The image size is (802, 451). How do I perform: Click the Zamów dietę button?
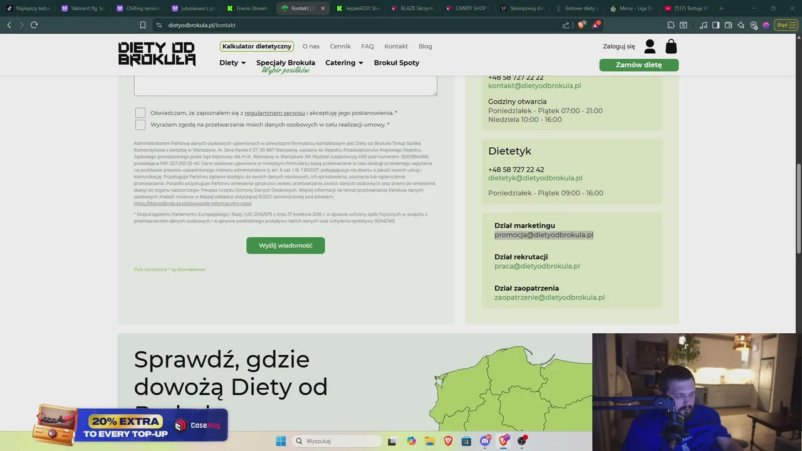coord(638,65)
